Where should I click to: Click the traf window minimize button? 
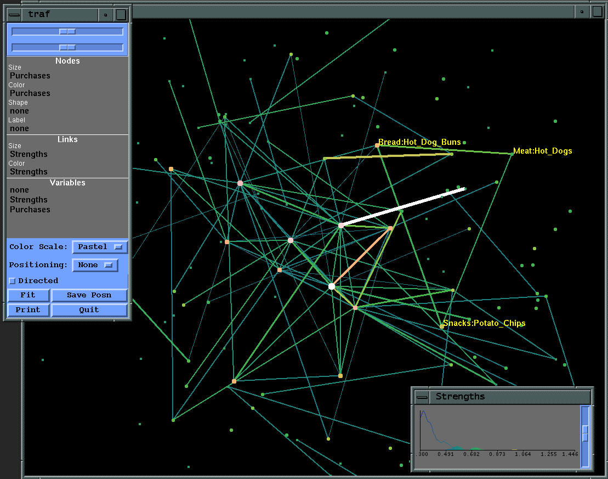106,15
